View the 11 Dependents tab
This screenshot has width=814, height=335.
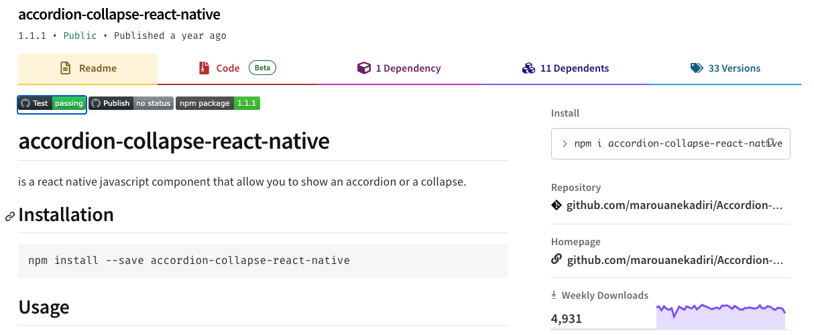pos(565,68)
